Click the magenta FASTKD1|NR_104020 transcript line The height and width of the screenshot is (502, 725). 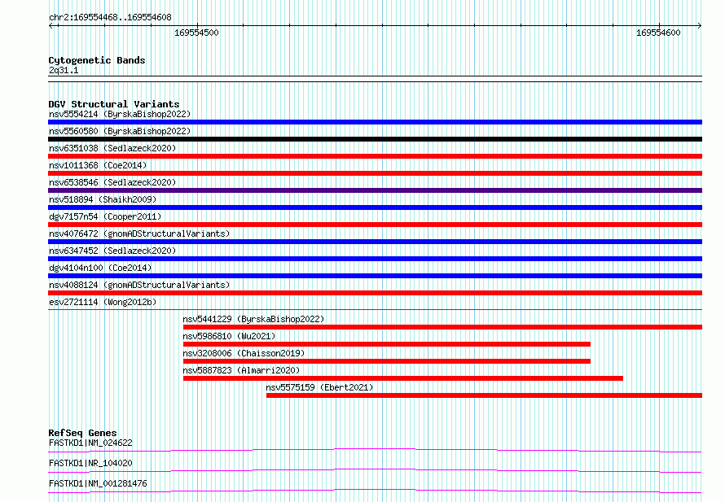375,470
